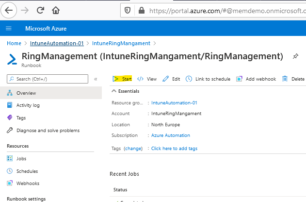The height and width of the screenshot is (202, 306).
Task: Focus the Search (Ctrl+/) box
Action: tap(48, 79)
